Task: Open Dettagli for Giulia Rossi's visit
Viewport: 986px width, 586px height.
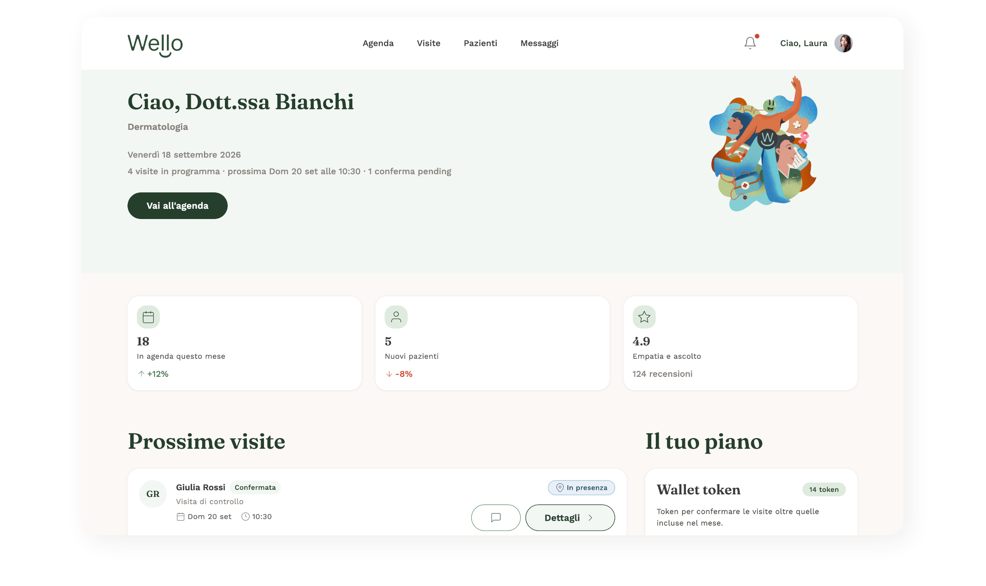Action: pyautogui.click(x=570, y=517)
